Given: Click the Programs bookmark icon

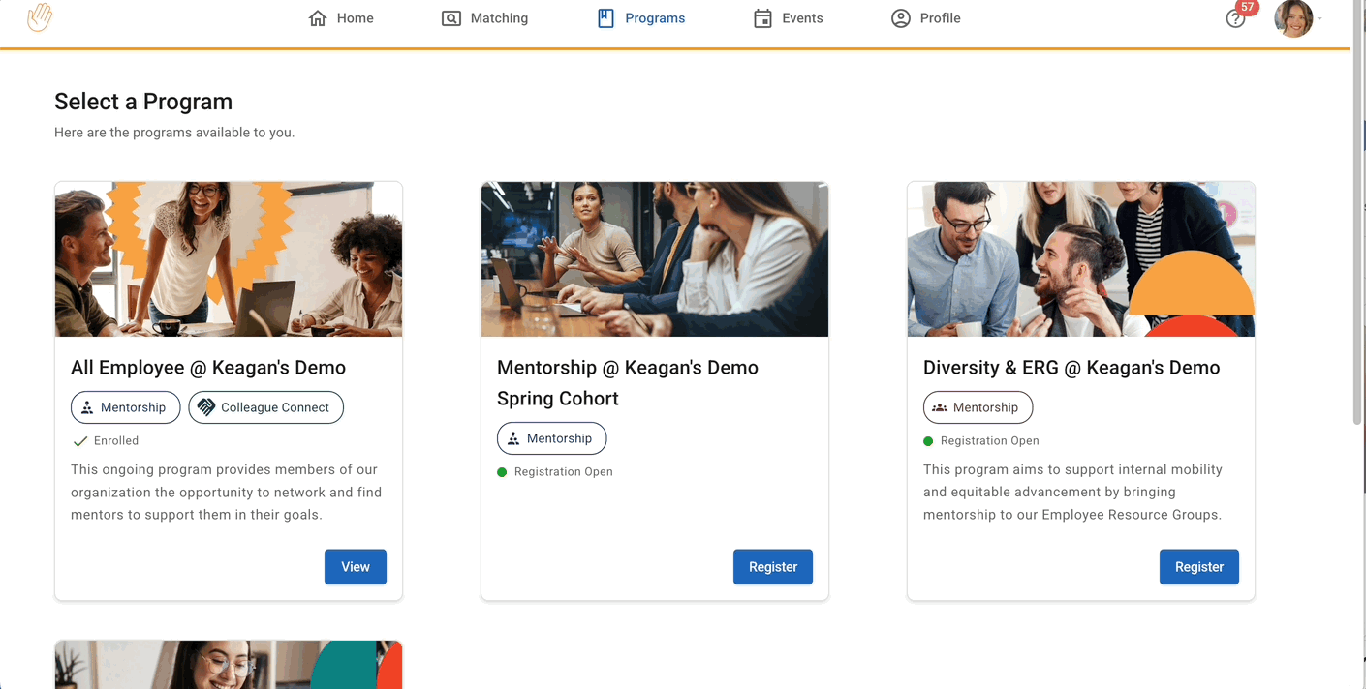Looking at the screenshot, I should pyautogui.click(x=605, y=18).
